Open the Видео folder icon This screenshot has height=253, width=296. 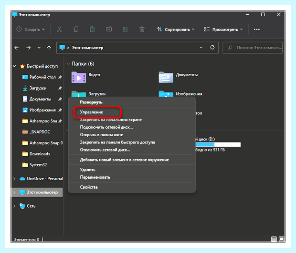tap(79, 77)
